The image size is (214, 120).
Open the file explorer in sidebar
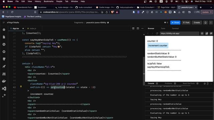point(4,37)
